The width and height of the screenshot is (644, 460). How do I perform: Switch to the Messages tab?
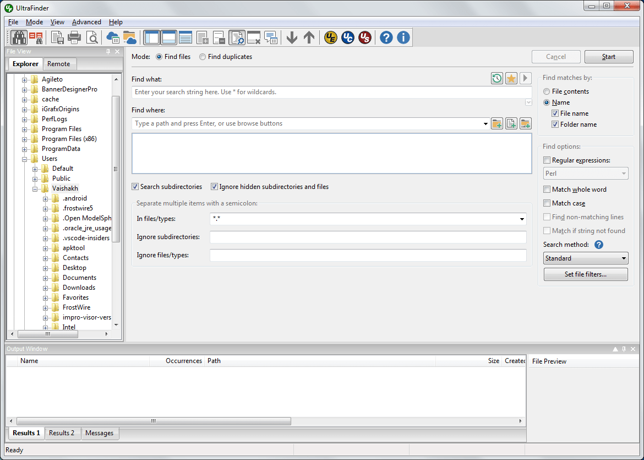(100, 433)
